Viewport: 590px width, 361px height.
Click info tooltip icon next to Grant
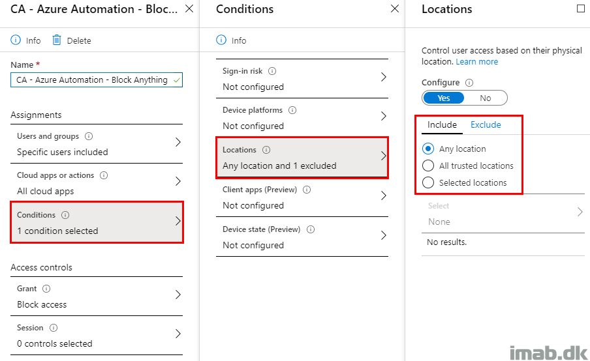(46, 289)
